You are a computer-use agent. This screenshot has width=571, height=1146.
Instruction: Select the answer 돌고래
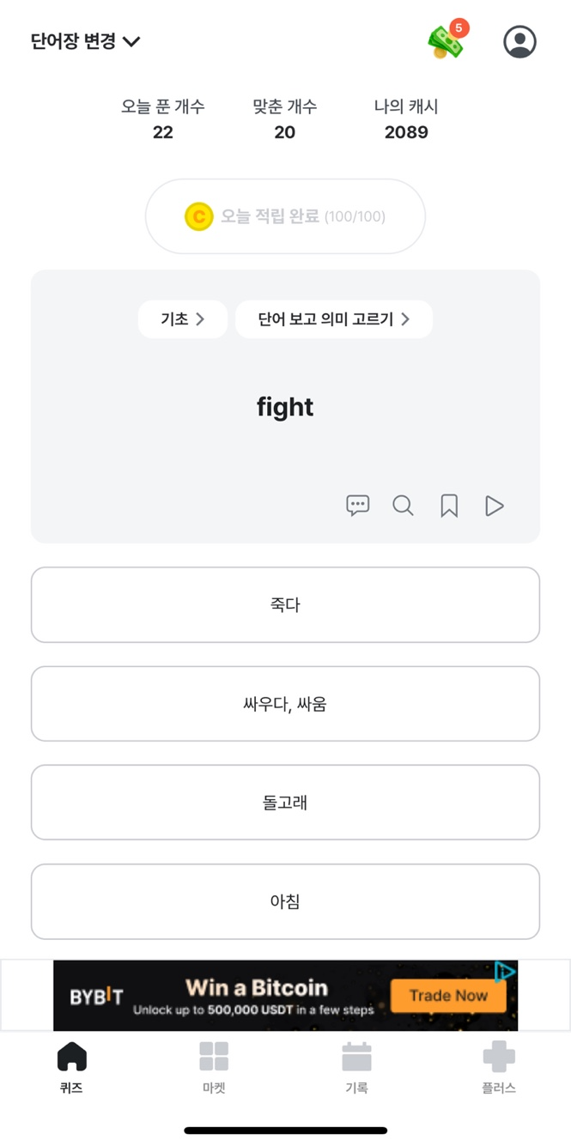285,802
